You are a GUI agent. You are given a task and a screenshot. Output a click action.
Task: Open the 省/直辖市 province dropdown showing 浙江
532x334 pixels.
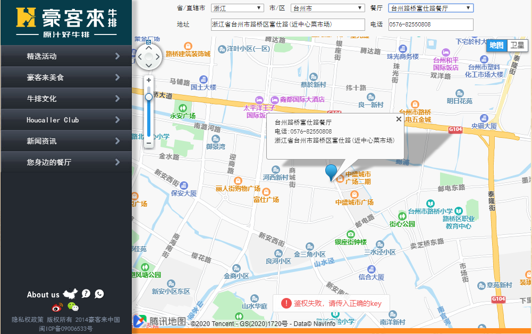tap(237, 8)
